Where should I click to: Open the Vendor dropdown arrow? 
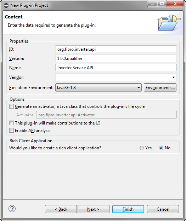click(174, 77)
